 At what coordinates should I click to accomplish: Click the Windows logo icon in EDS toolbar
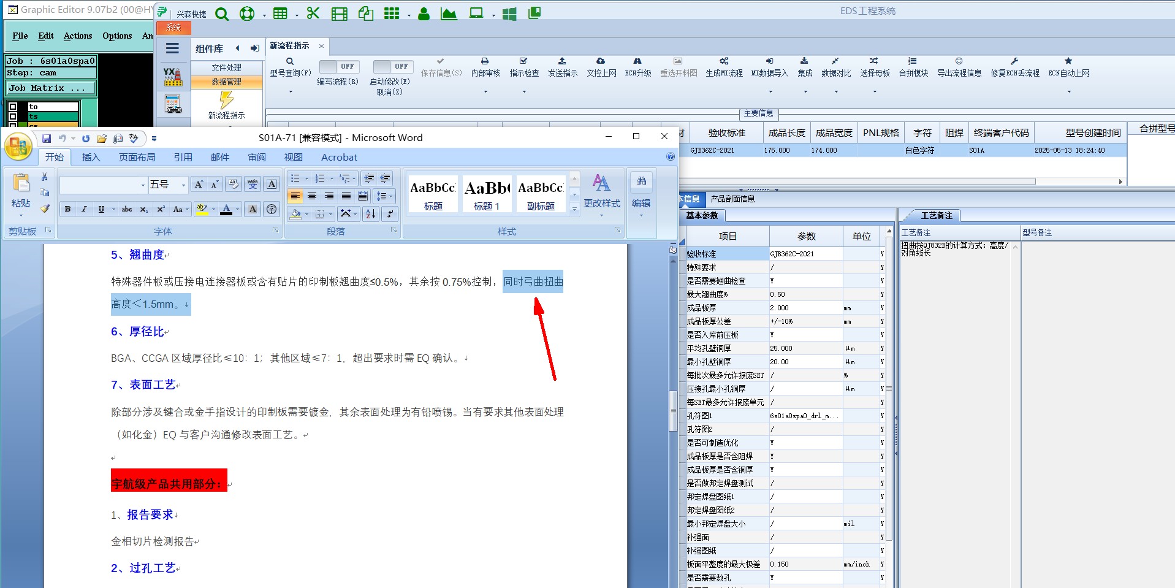[509, 13]
